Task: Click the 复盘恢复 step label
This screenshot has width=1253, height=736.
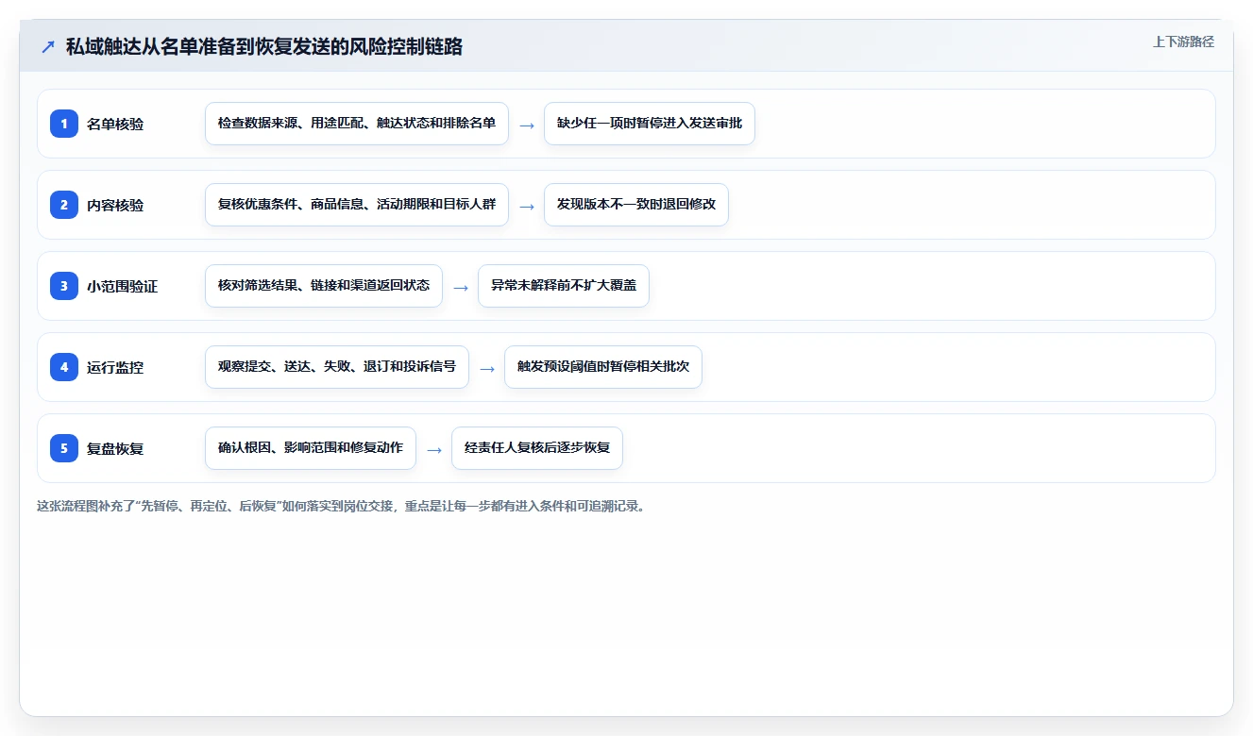Action: click(x=115, y=449)
